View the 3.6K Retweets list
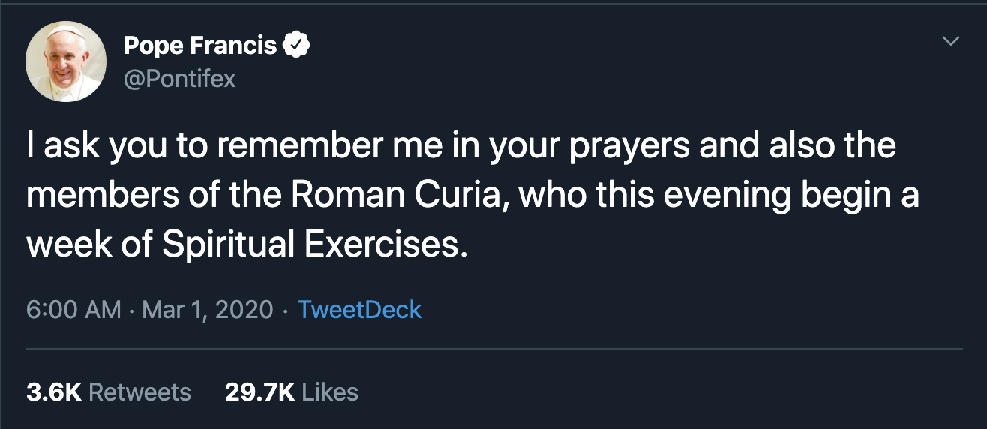The image size is (987, 429). (x=109, y=391)
